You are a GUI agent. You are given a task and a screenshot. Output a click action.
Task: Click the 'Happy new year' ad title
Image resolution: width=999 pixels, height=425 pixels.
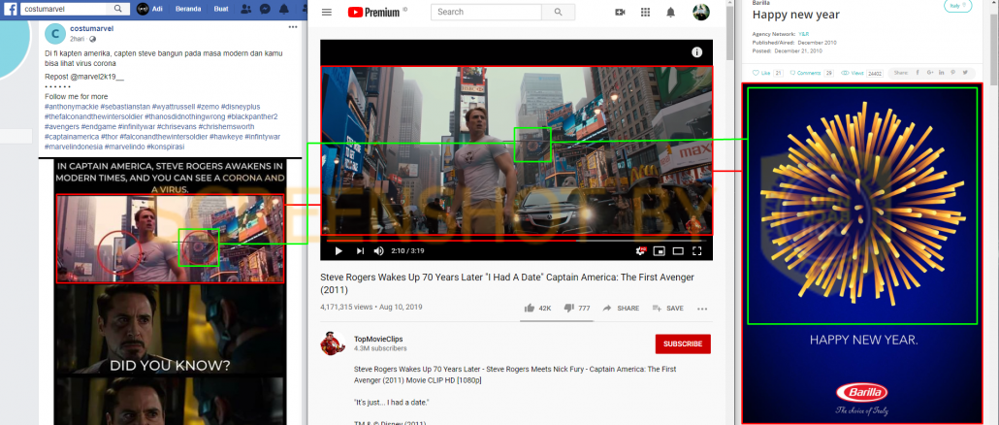(795, 15)
